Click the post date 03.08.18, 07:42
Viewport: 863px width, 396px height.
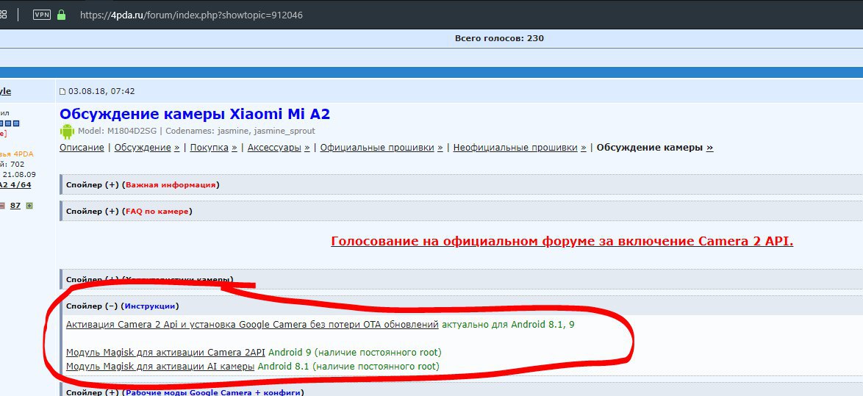[x=101, y=91]
